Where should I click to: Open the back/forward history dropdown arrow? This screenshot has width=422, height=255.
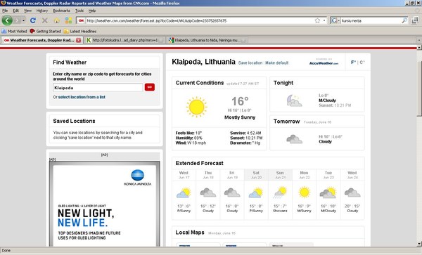click(x=24, y=20)
